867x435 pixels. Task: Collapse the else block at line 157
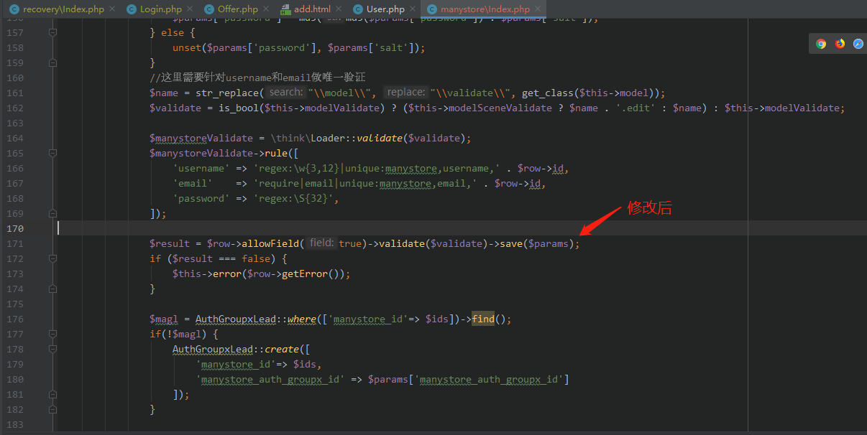52,33
